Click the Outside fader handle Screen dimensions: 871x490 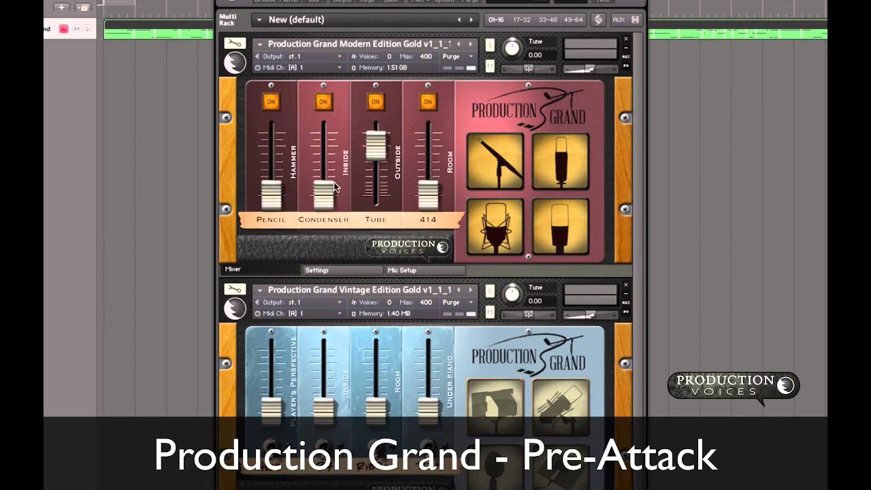(376, 145)
